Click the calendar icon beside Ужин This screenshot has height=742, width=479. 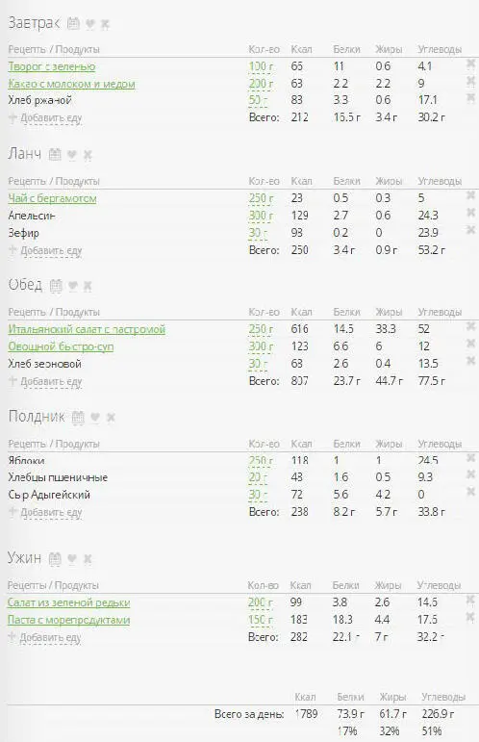pos(55,558)
